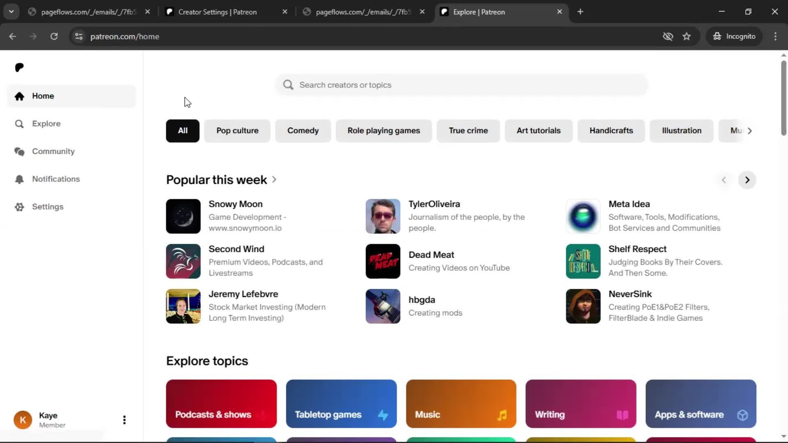
Task: Bookmark this page with star icon
Action: tap(687, 37)
